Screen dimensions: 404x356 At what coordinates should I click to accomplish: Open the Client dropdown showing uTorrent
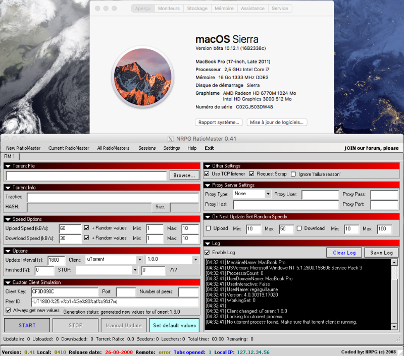pos(139,259)
